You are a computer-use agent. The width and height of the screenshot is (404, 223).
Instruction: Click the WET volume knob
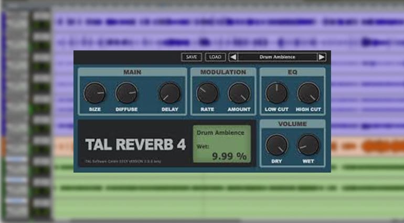(x=308, y=145)
